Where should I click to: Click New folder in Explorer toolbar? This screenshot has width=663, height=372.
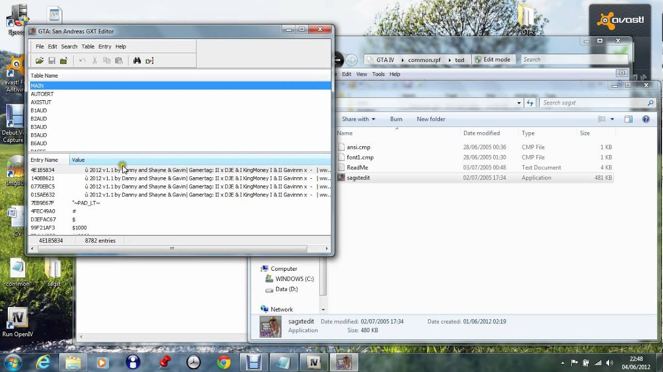(431, 119)
